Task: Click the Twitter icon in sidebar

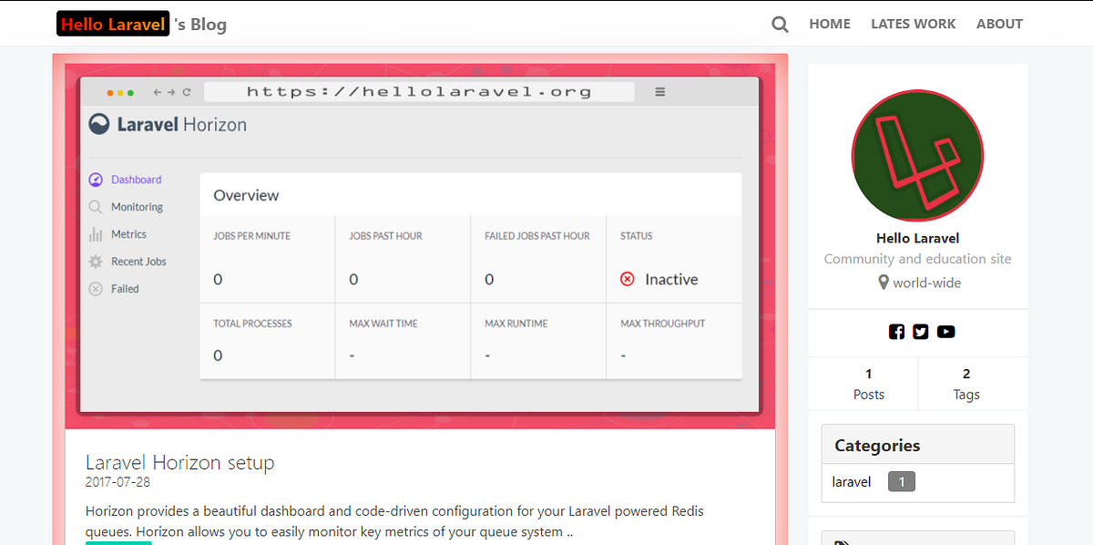Action: 920,332
